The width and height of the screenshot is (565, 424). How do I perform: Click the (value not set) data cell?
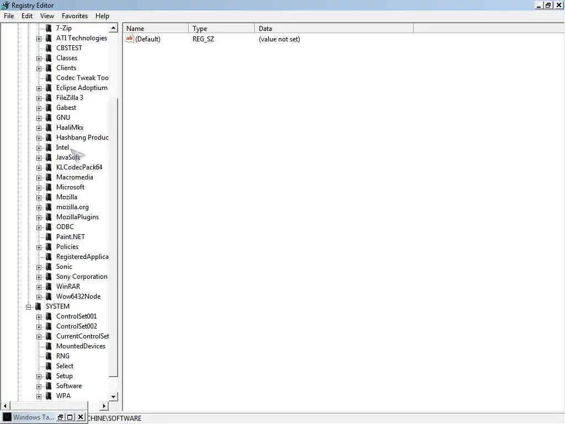(279, 39)
